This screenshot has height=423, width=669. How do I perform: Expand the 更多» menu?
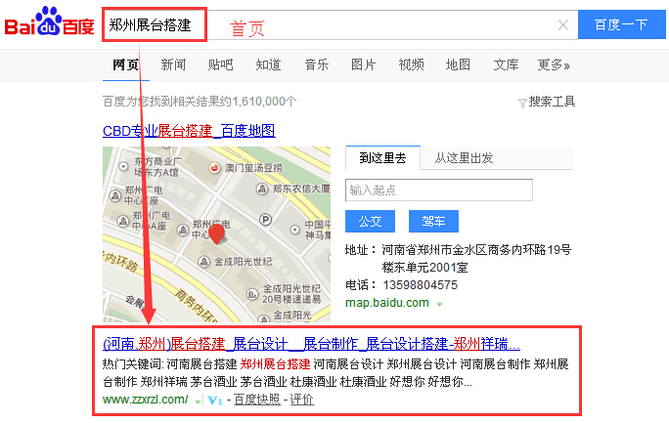tap(554, 64)
